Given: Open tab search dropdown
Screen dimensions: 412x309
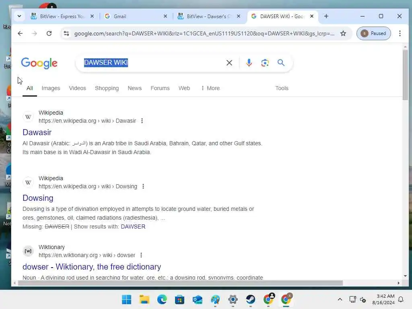Looking at the screenshot, I should (x=19, y=16).
